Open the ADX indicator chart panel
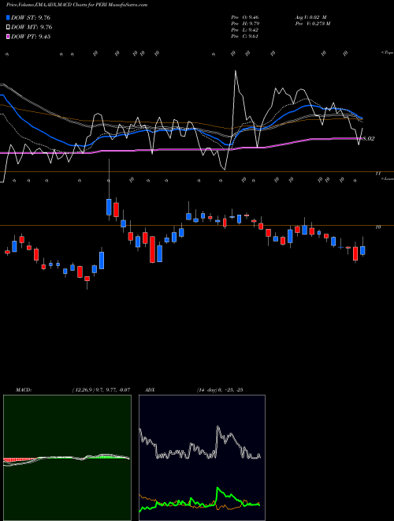This screenshot has height=521, width=394. click(x=202, y=458)
